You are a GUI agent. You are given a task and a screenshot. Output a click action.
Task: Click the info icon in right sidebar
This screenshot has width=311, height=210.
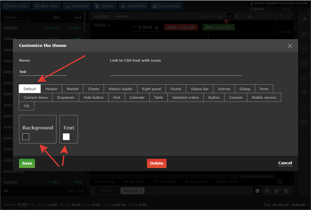304,107
